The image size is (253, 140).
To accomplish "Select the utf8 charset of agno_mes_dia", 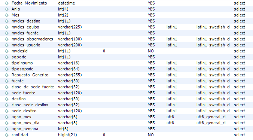I will (x=170, y=123).
